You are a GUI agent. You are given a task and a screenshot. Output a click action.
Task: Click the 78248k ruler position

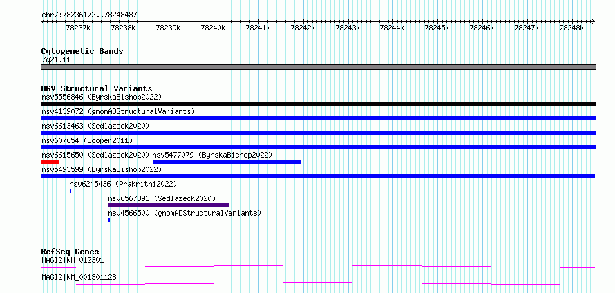tap(572, 28)
